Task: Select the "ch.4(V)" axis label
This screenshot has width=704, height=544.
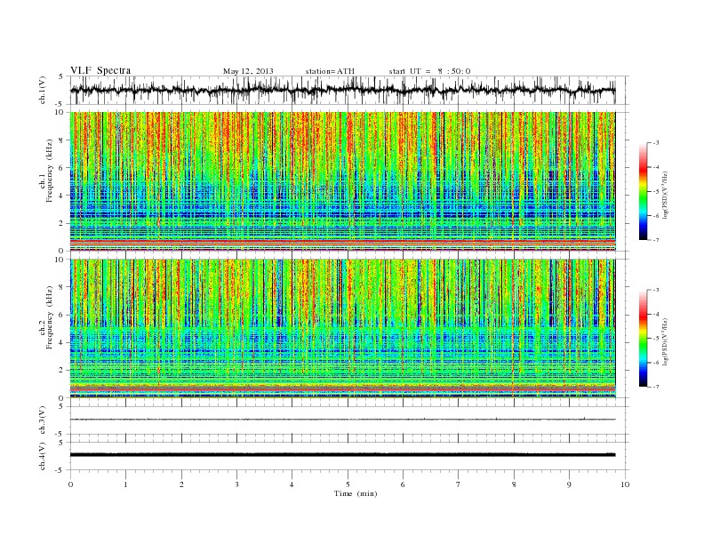Action: [43, 456]
